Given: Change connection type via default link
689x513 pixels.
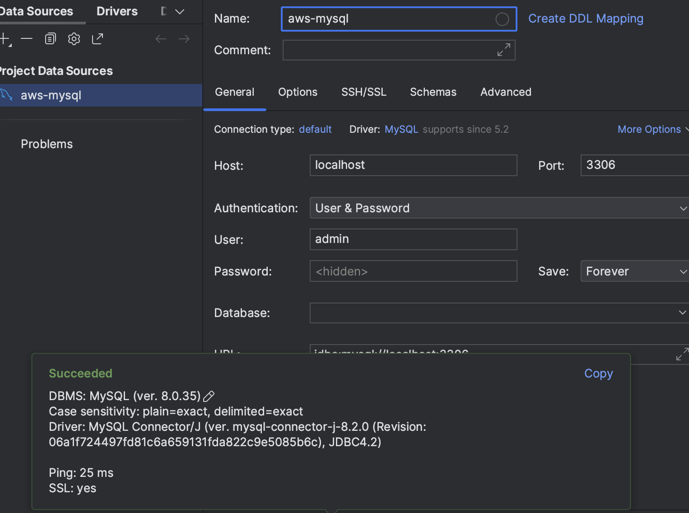Looking at the screenshot, I should pos(315,130).
